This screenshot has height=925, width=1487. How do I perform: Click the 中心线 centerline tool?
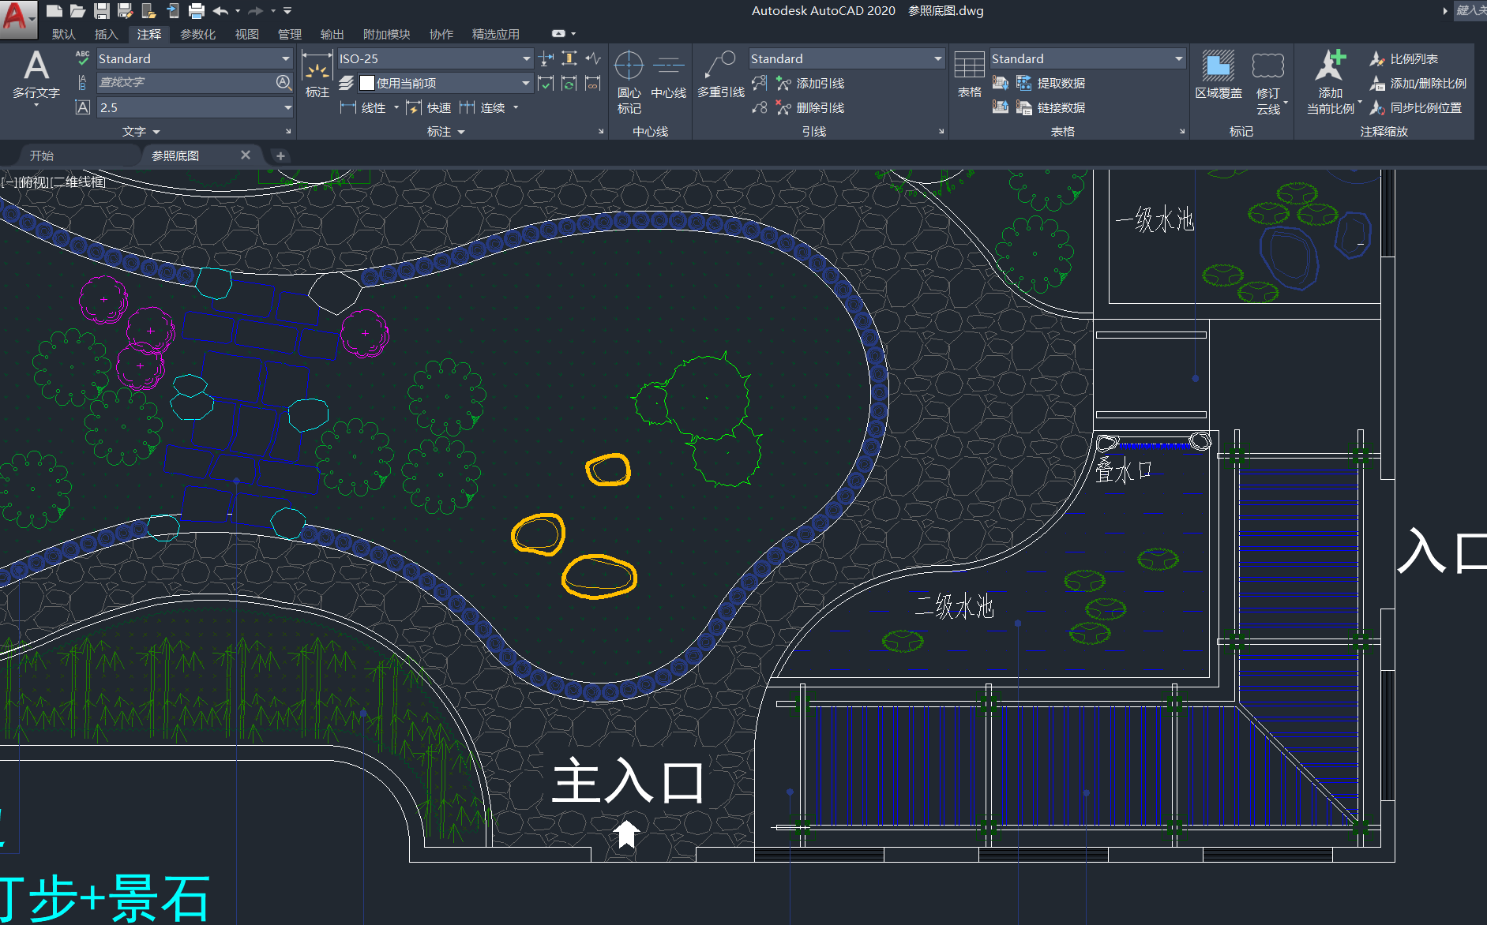click(668, 75)
